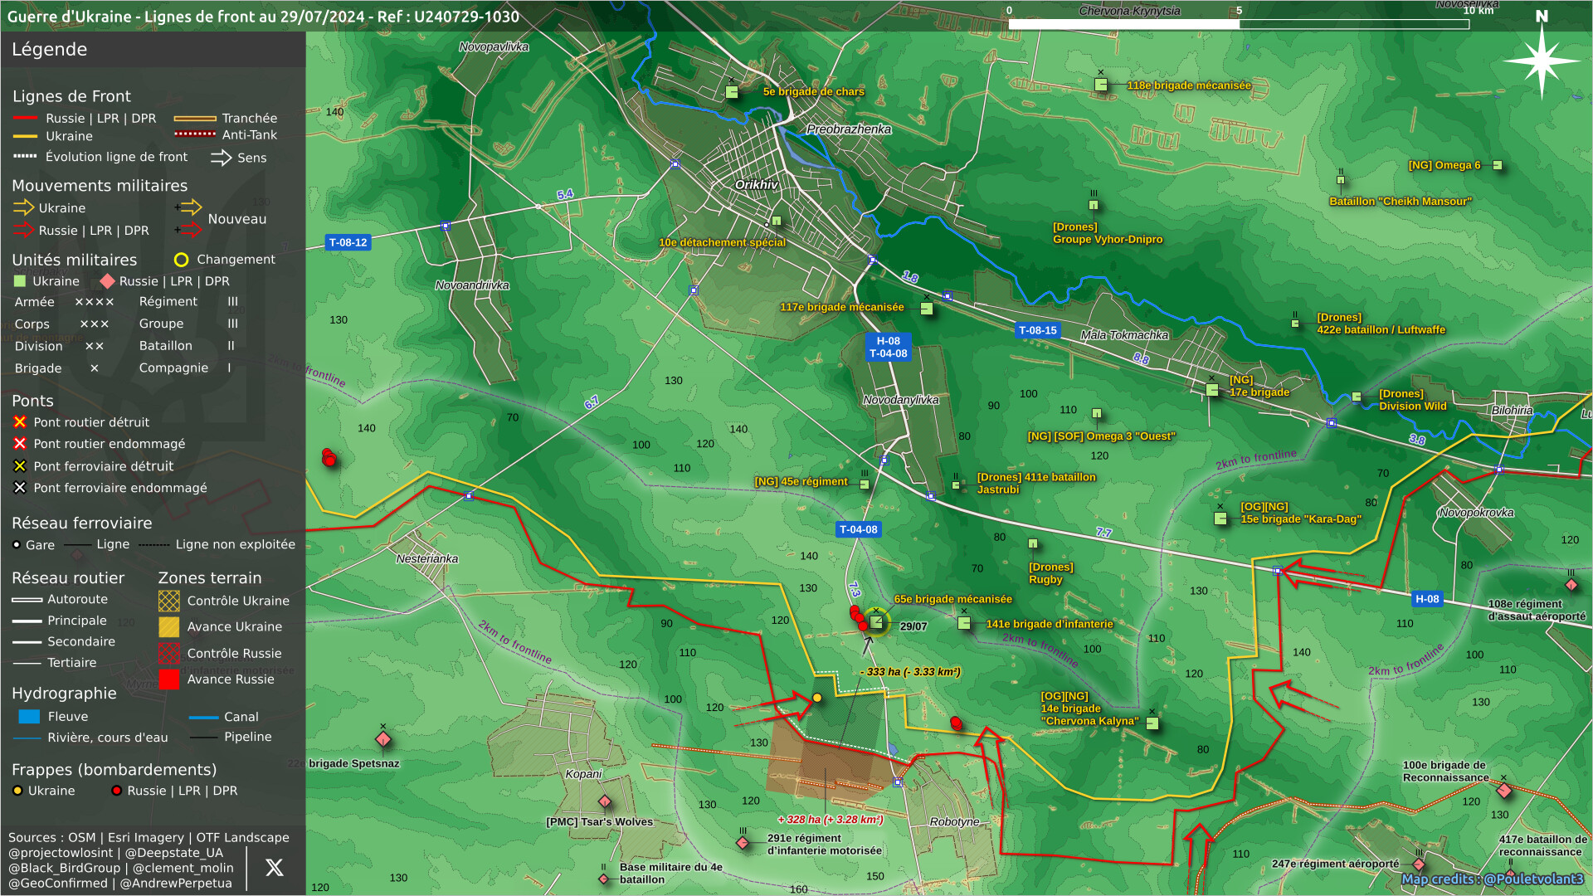Click the Contrôle Ukraine hatched legend swatch

click(168, 601)
